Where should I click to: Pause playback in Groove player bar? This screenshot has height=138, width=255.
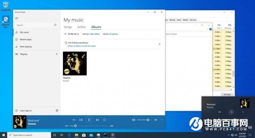pyautogui.click(x=89, y=120)
